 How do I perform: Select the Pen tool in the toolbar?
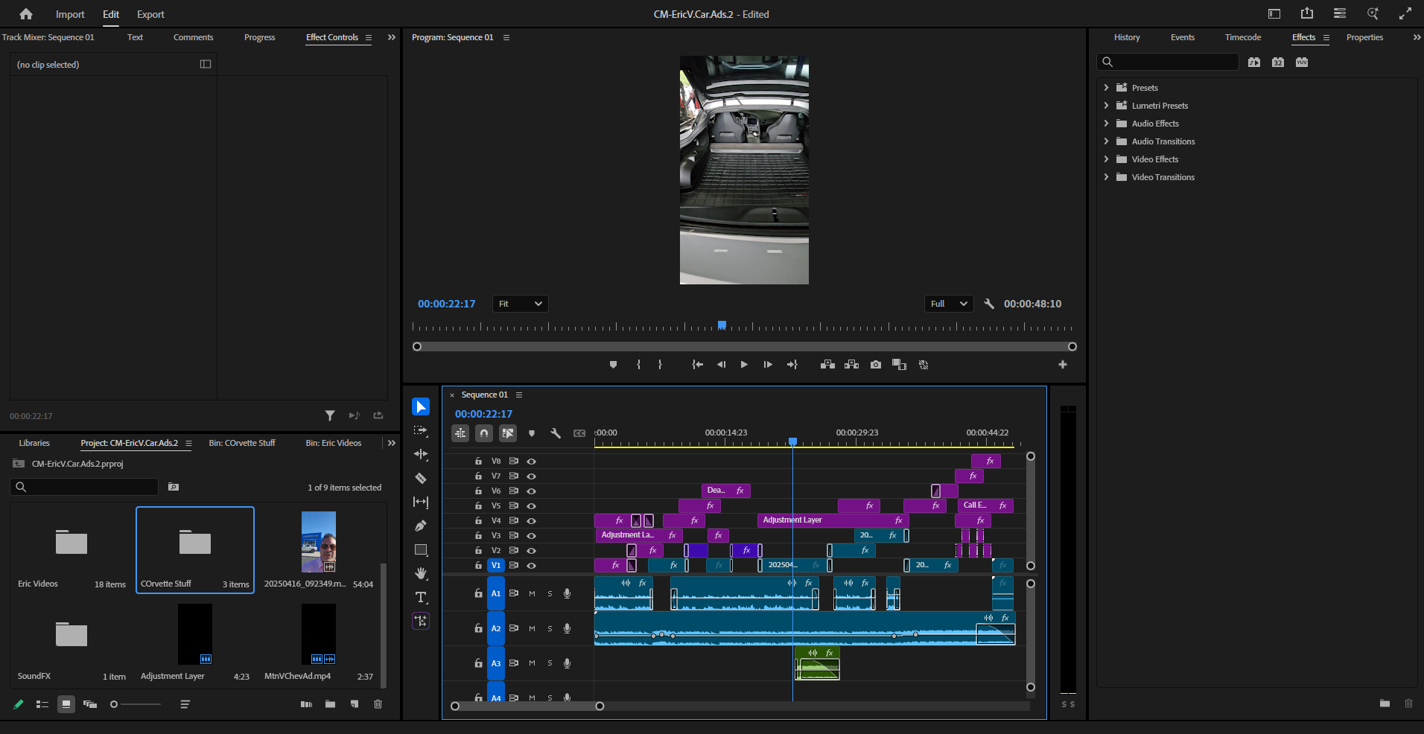[x=421, y=526]
